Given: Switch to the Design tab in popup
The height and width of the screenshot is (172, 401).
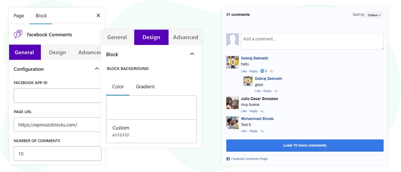Looking at the screenshot, I should (151, 37).
